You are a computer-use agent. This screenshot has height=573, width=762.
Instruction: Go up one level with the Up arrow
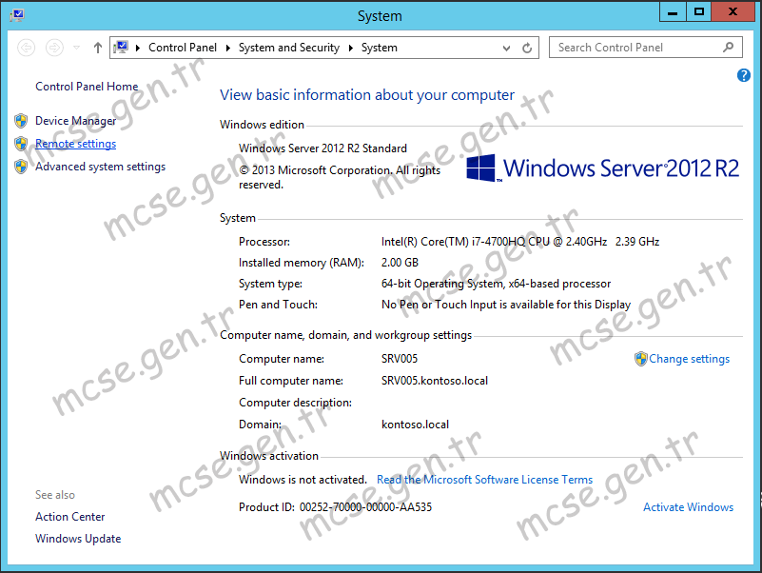coord(98,48)
